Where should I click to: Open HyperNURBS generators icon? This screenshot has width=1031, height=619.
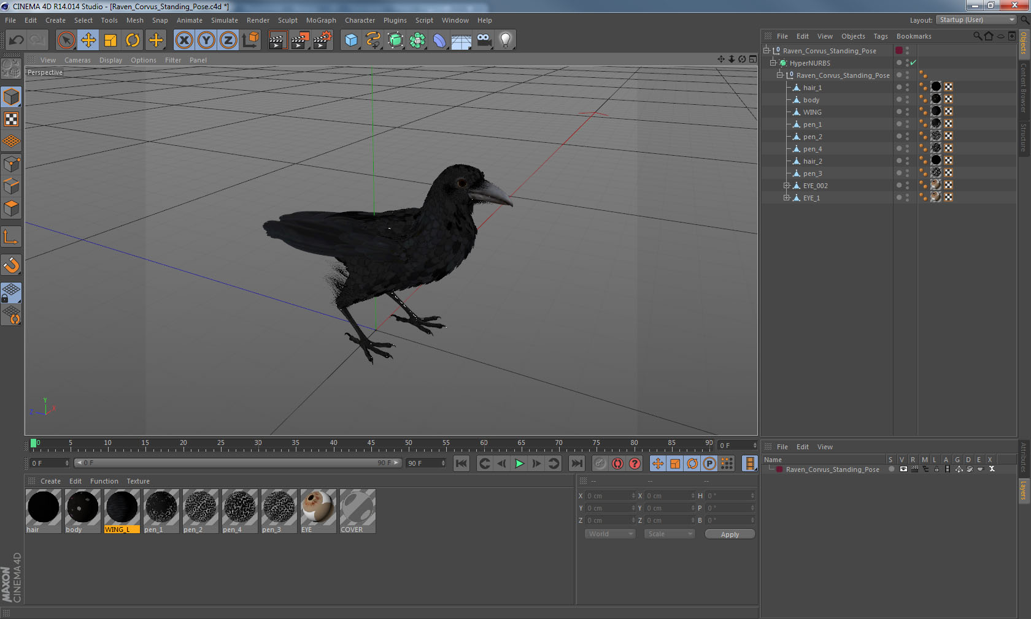(395, 40)
